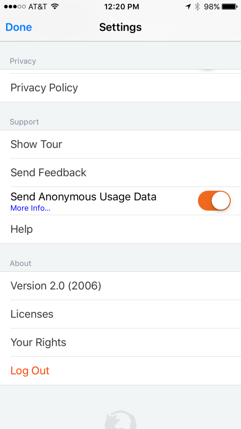
Task: Tap Done to close Settings
Action: click(x=18, y=27)
